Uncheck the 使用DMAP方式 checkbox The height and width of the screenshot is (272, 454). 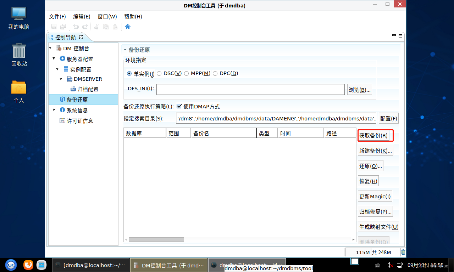point(179,106)
